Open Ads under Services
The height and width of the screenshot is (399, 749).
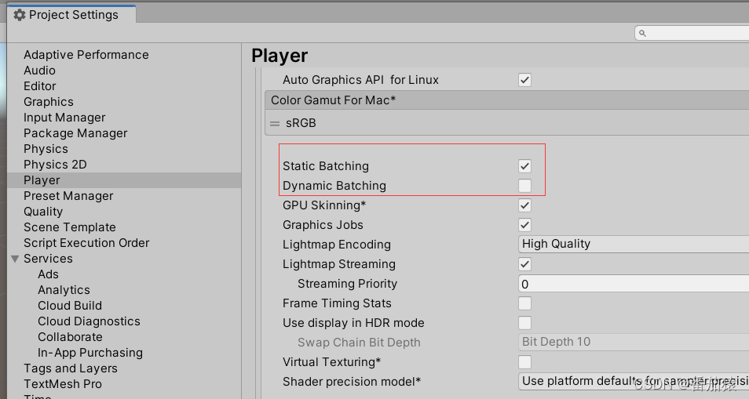pos(48,274)
